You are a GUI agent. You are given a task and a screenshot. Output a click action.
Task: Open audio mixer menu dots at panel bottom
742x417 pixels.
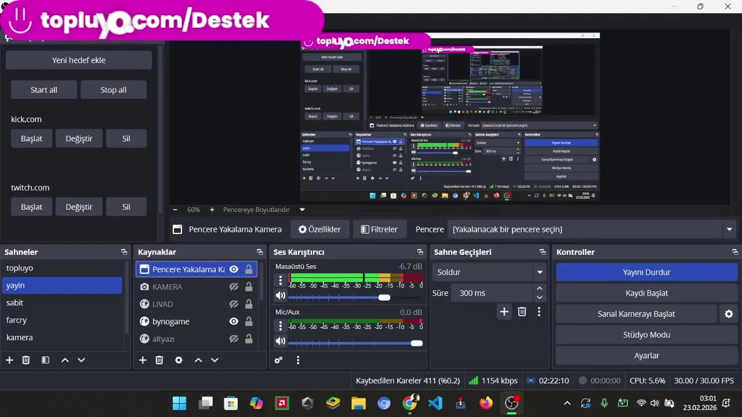coord(298,360)
